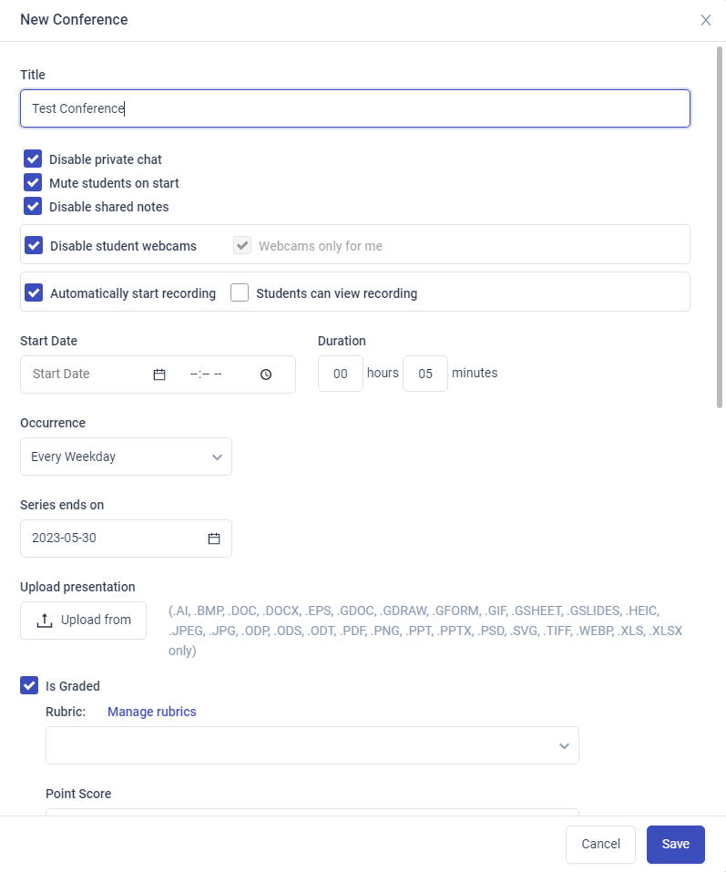Viewport: 726px width, 872px height.
Task: Click the Mute students on start label
Action: click(x=114, y=183)
